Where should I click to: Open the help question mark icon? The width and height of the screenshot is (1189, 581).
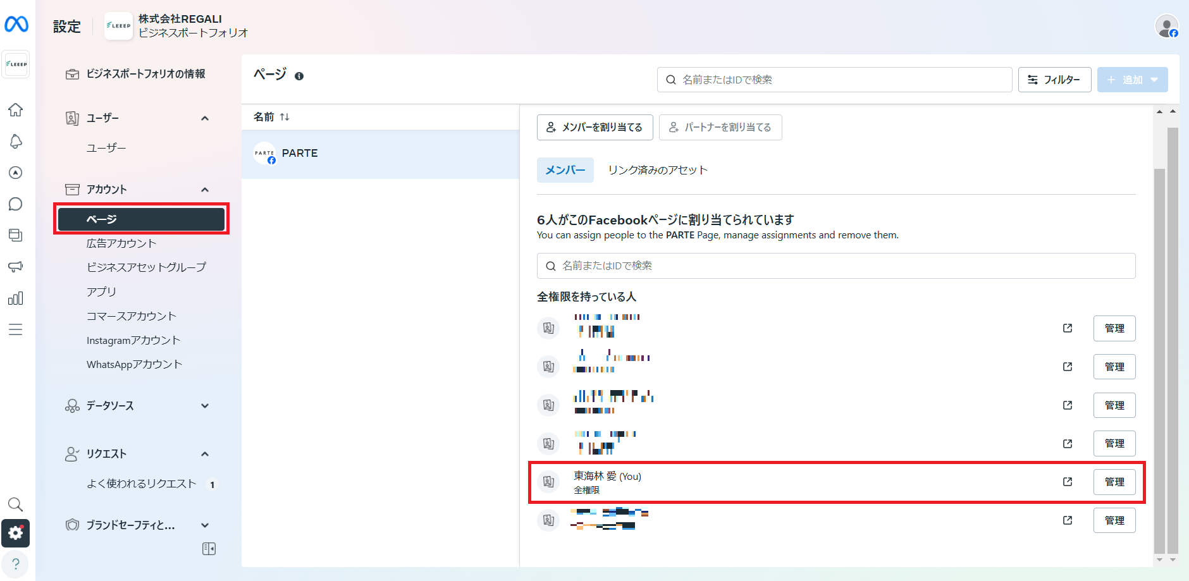(16, 564)
